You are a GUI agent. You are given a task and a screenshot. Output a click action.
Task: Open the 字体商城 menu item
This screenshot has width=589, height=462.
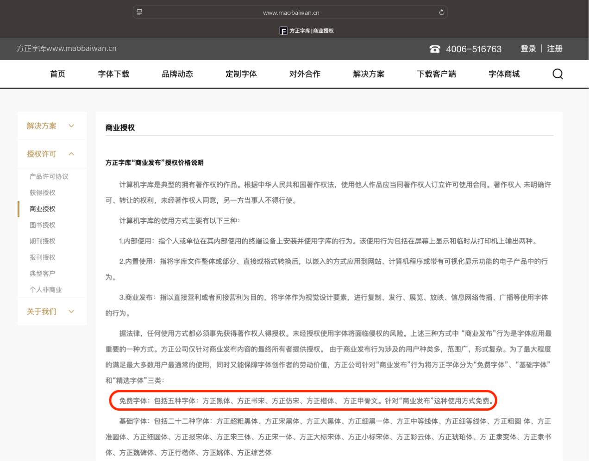tap(504, 74)
